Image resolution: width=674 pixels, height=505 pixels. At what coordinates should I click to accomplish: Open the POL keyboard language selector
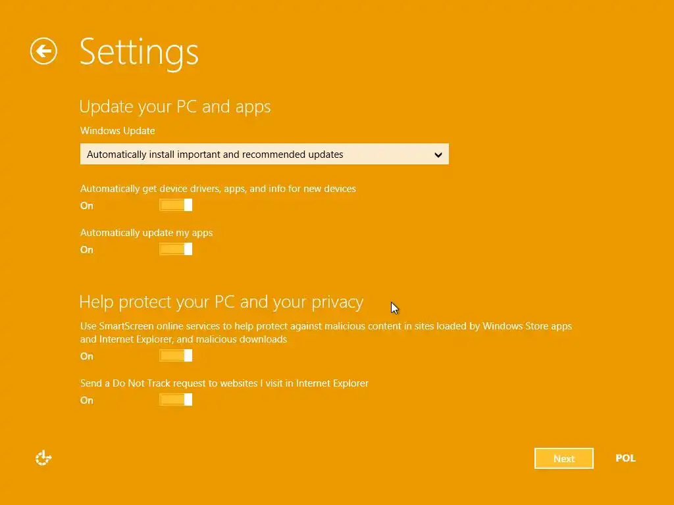[625, 458]
